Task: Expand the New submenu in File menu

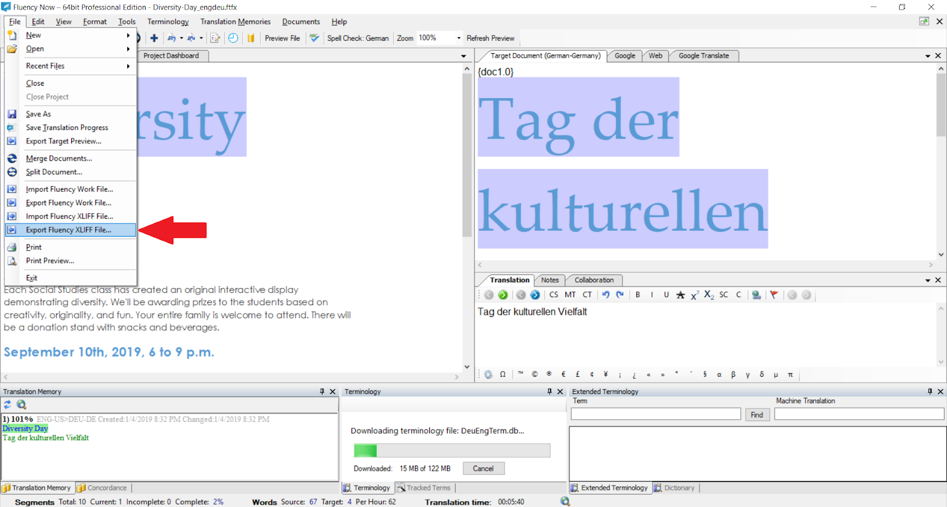Action: tap(128, 35)
